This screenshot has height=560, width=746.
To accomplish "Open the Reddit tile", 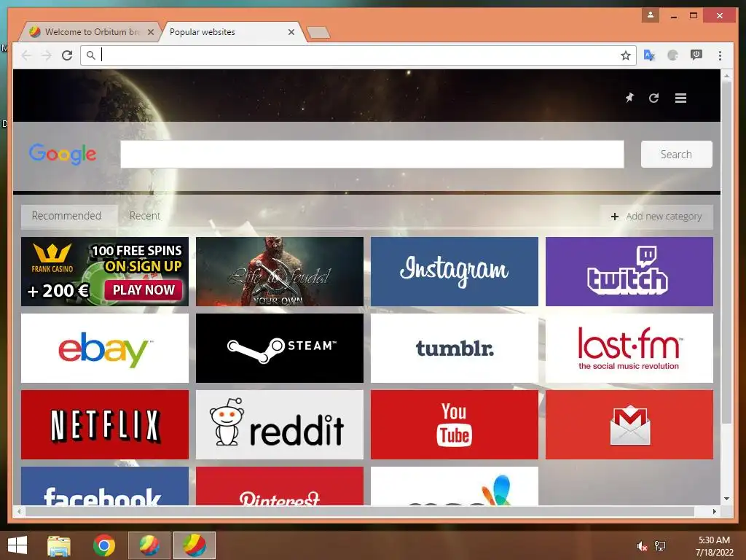I will click(279, 425).
